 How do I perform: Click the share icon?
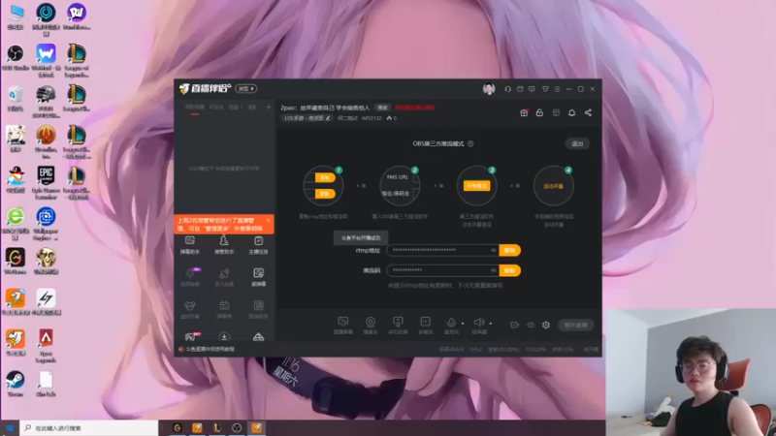tap(588, 112)
